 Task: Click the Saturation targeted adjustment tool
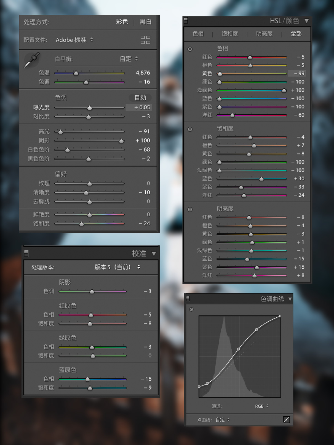point(190,129)
